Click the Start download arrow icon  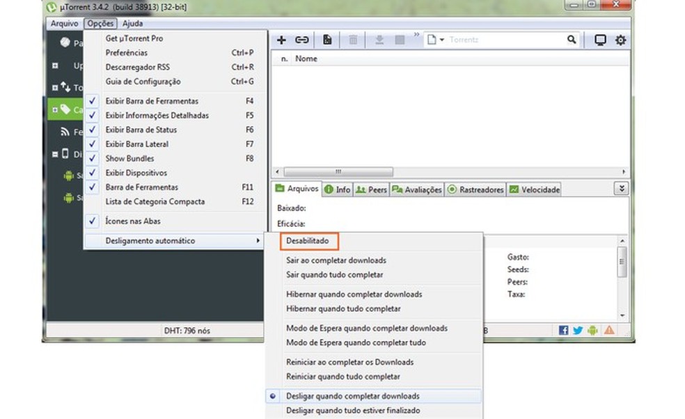click(x=379, y=40)
